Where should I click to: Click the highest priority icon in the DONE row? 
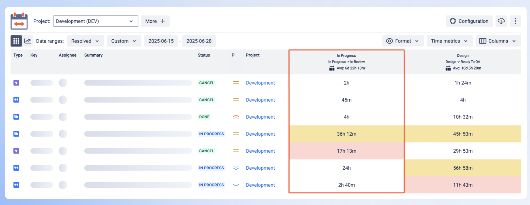[236, 117]
